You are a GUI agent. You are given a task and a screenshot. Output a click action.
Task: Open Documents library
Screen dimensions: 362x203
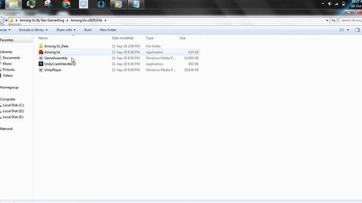click(x=11, y=58)
